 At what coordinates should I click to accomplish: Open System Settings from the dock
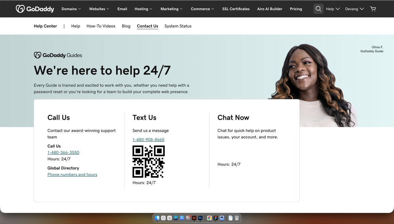click(188, 218)
